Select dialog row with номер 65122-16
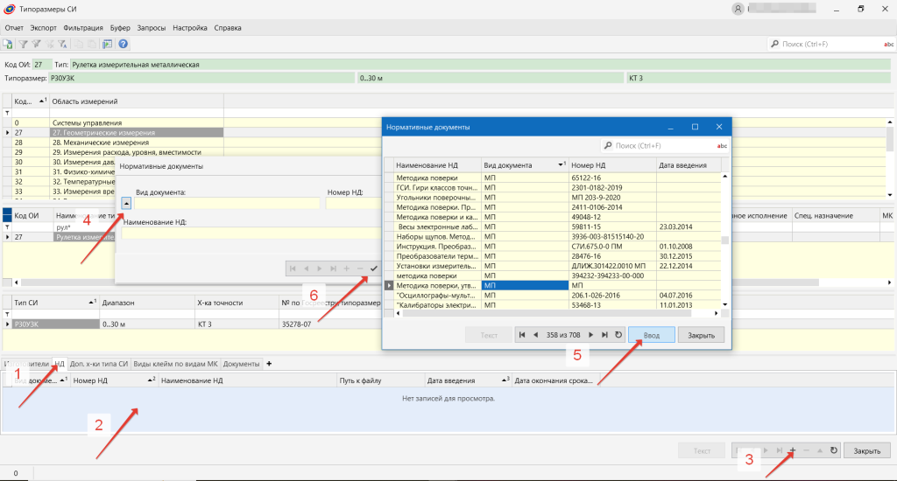Viewport: 897px width, 481px height. point(557,178)
